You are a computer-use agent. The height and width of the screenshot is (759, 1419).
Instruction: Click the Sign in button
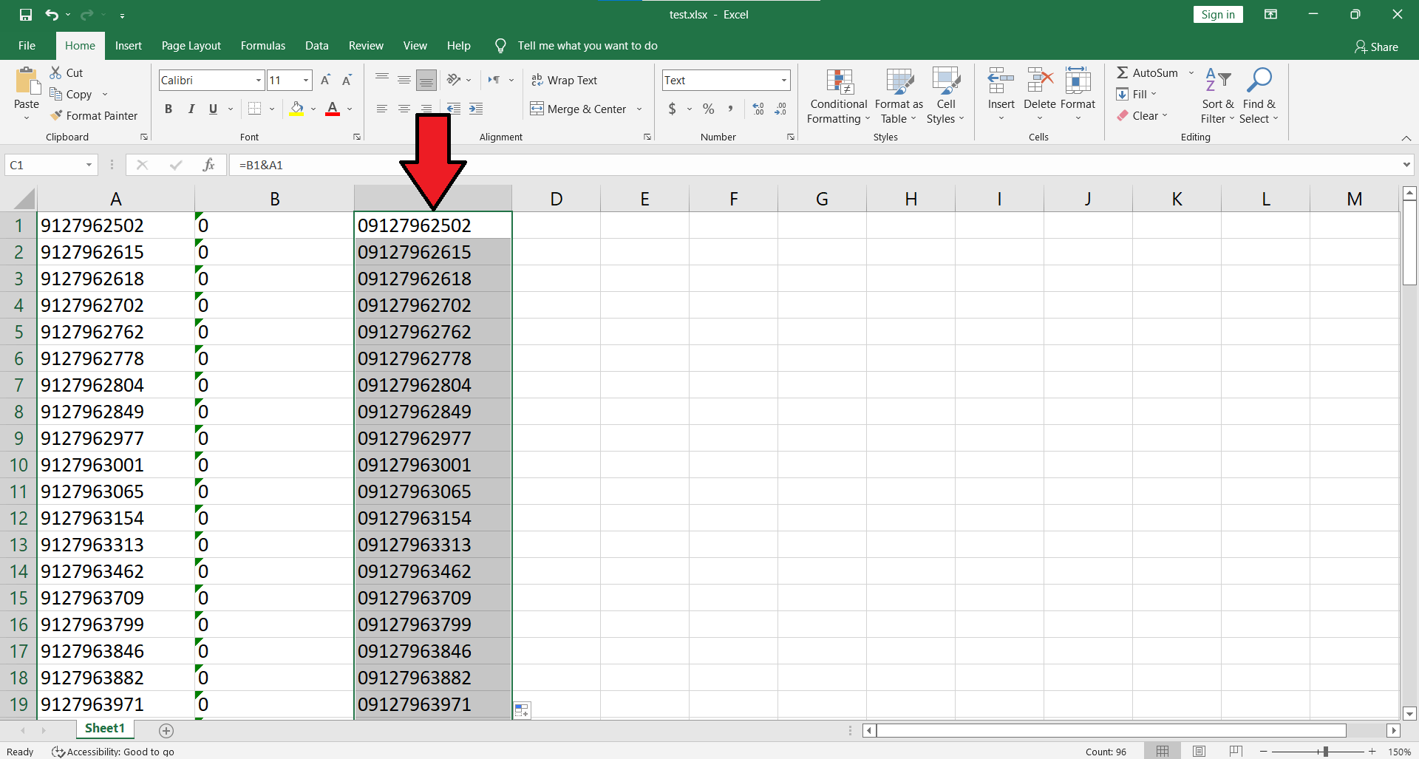1217,15
